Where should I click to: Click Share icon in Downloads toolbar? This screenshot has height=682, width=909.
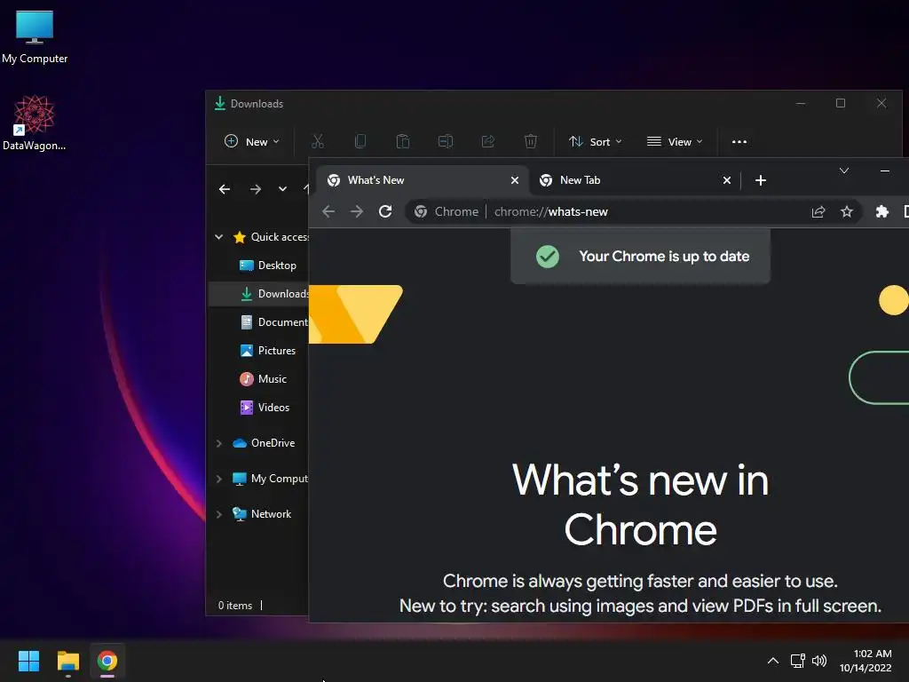pos(488,141)
